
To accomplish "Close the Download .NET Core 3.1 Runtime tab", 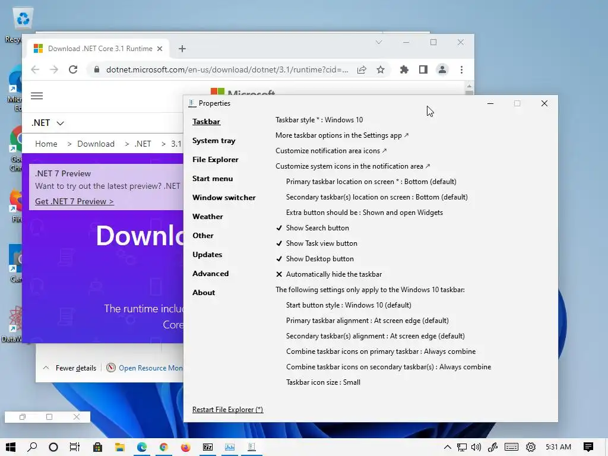I will tap(160, 49).
